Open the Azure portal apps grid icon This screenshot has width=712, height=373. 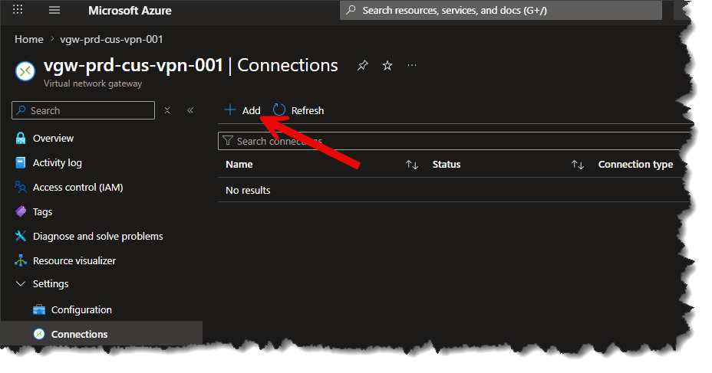18,9
